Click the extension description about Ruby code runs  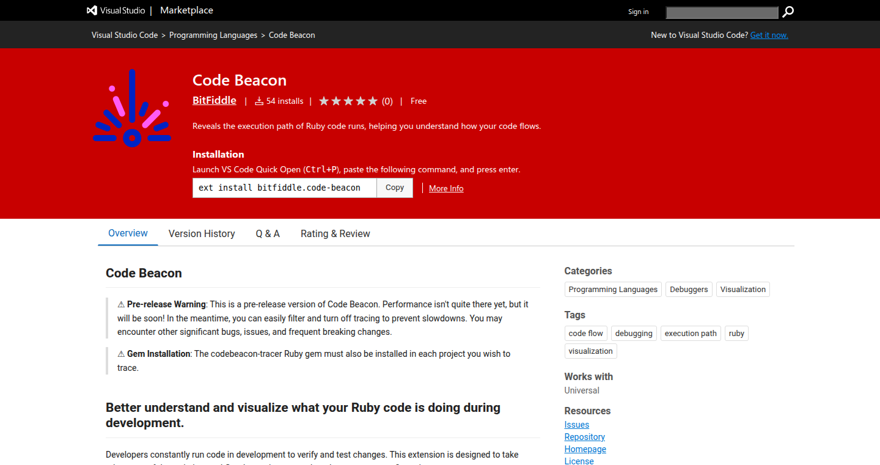[x=367, y=126]
